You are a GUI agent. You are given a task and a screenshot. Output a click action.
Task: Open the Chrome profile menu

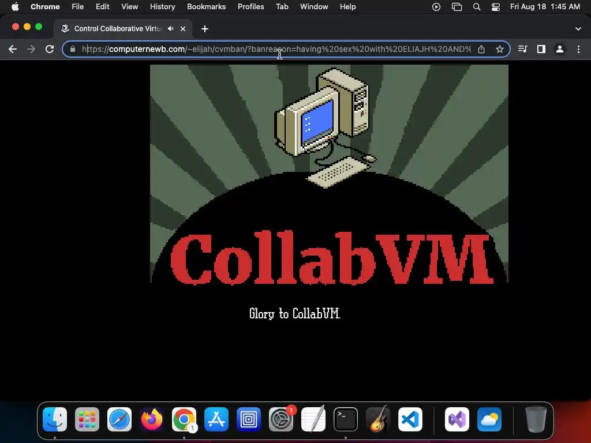[x=560, y=49]
